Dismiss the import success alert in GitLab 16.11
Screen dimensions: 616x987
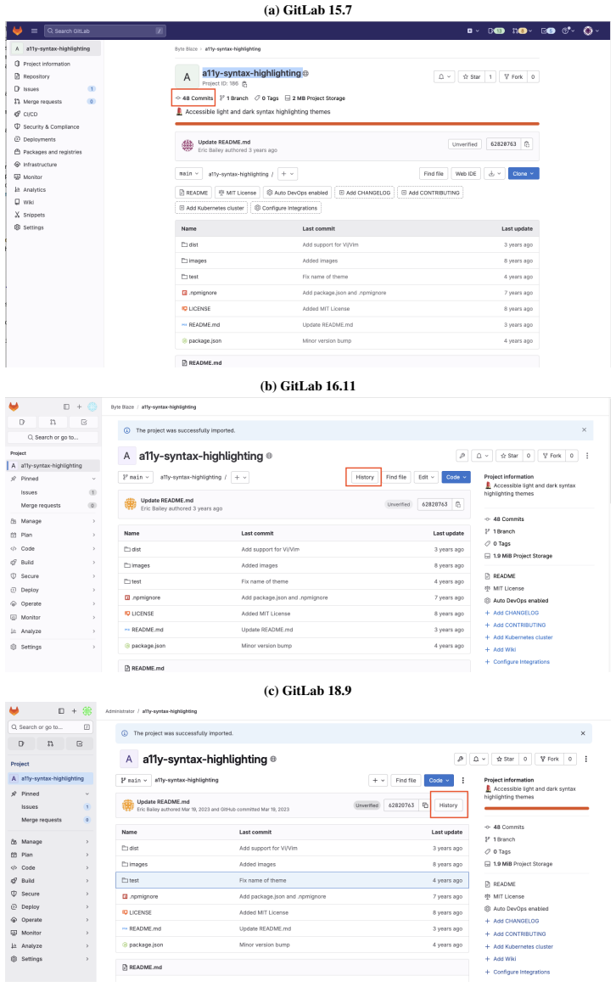click(x=584, y=430)
